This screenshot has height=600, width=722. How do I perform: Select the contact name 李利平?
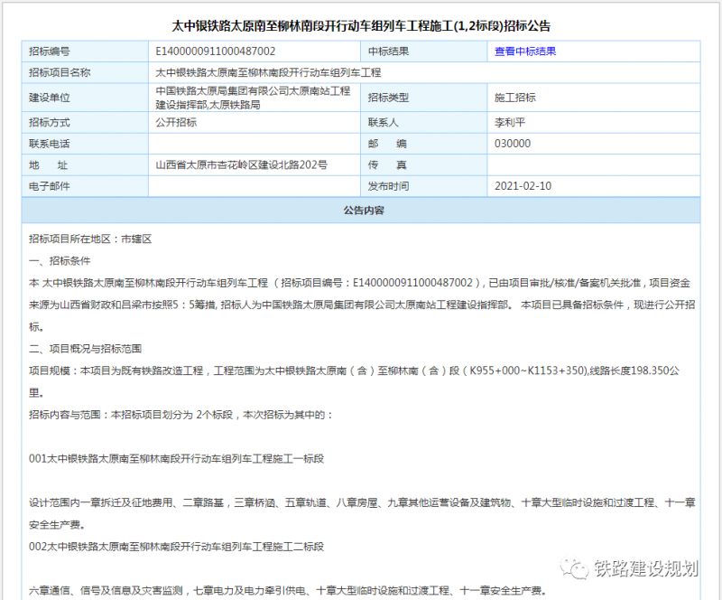click(510, 122)
